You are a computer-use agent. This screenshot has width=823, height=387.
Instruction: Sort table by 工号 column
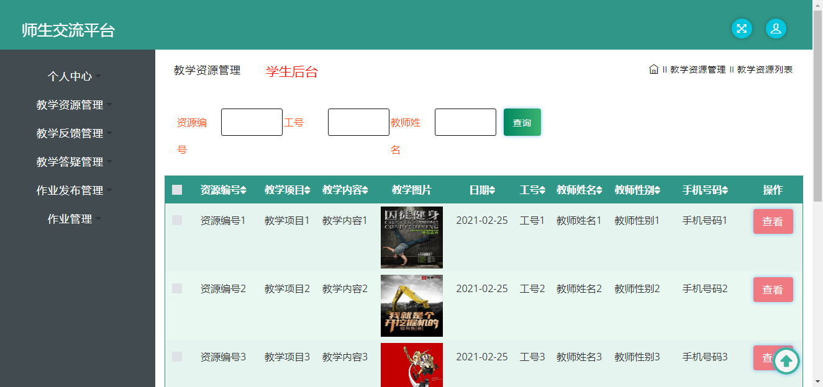point(542,190)
